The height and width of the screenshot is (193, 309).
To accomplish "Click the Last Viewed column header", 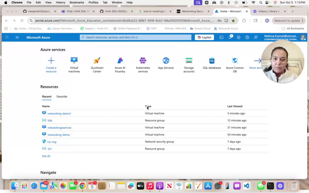I will [x=235, y=106].
